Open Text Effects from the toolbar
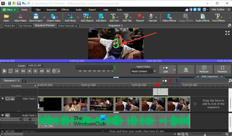The width and height of the screenshot is (232, 136). click(x=218, y=18)
